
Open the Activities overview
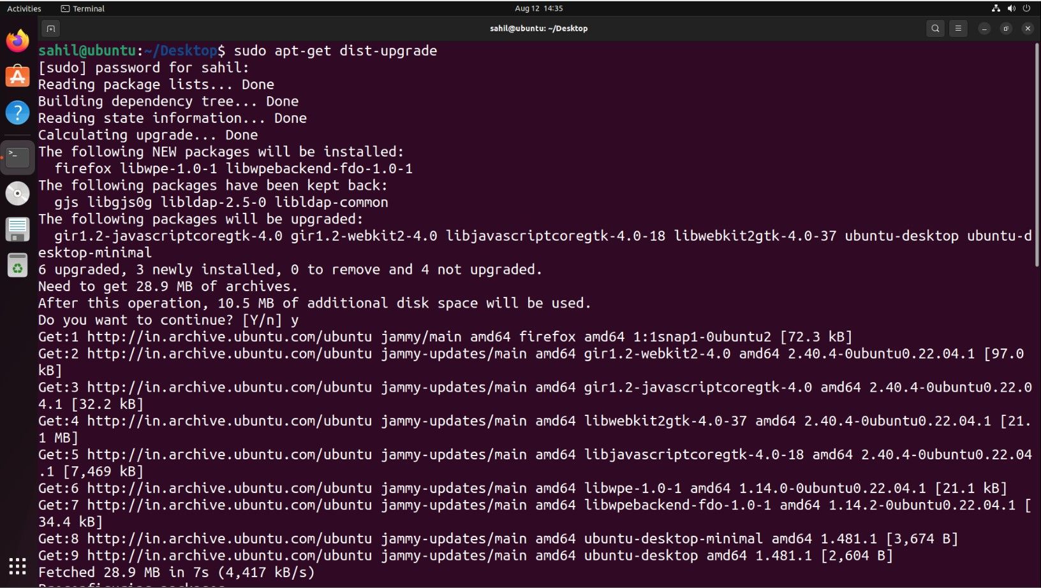(24, 8)
